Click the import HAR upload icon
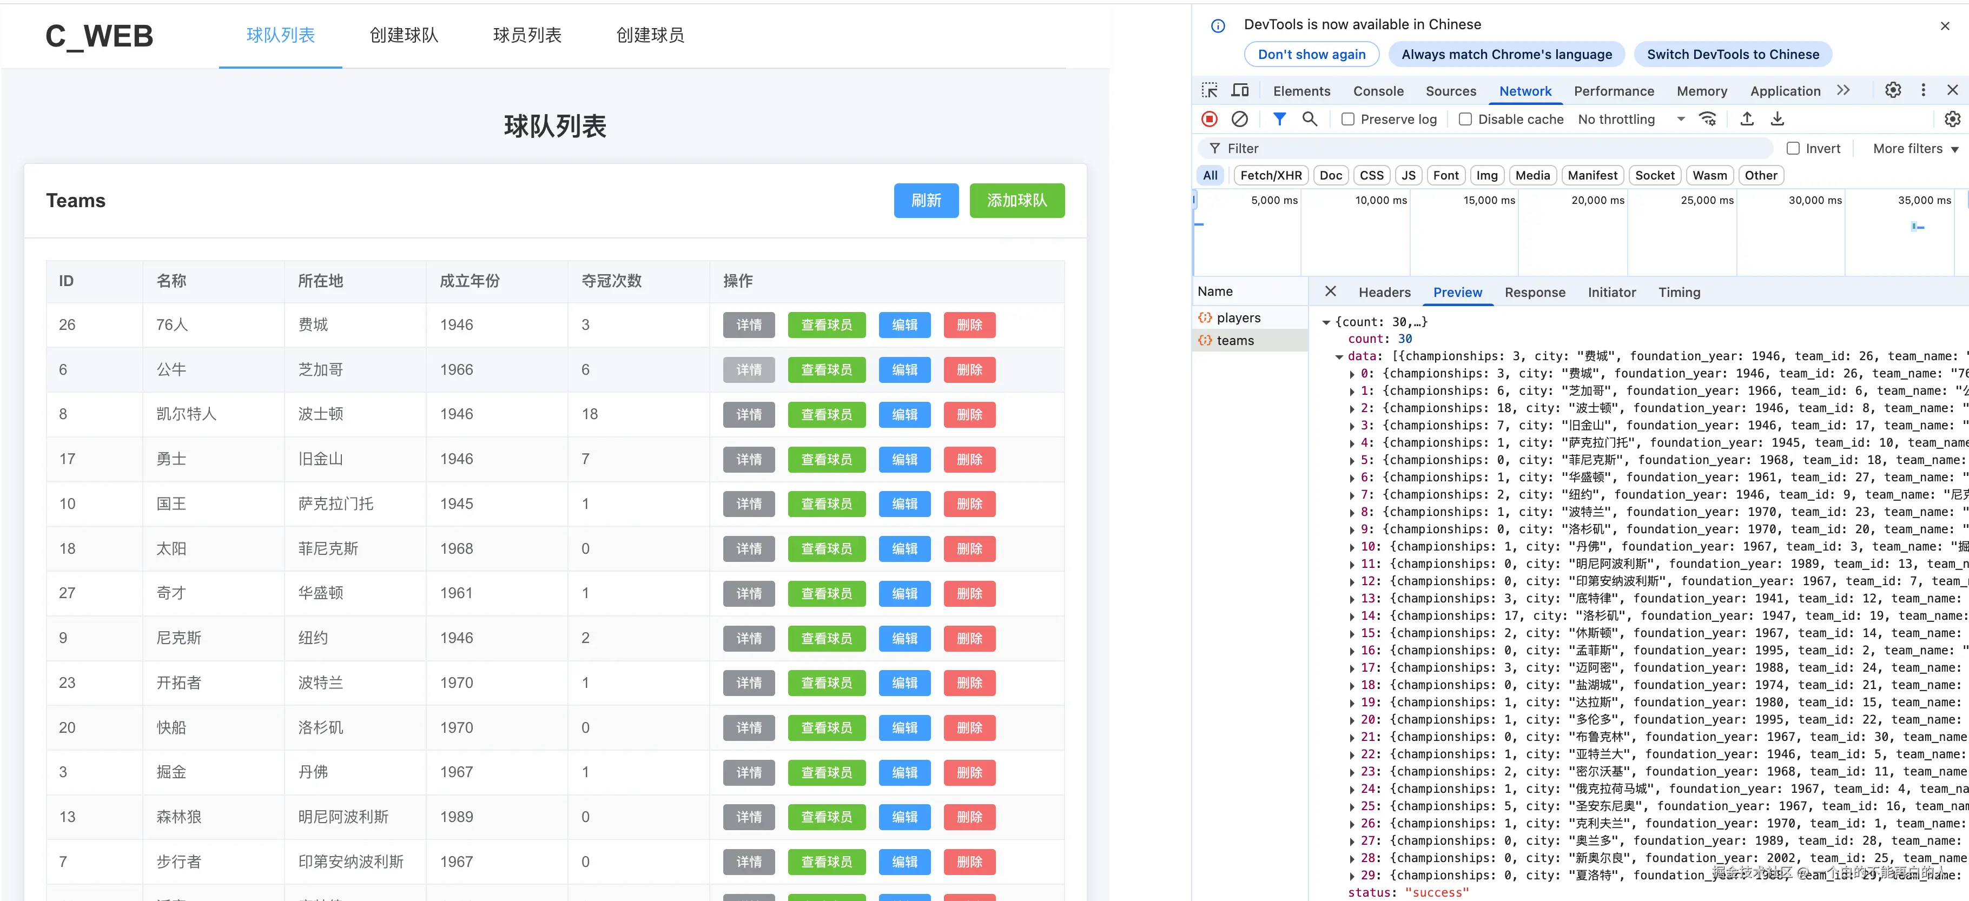The image size is (1969, 901). pos(1747,119)
